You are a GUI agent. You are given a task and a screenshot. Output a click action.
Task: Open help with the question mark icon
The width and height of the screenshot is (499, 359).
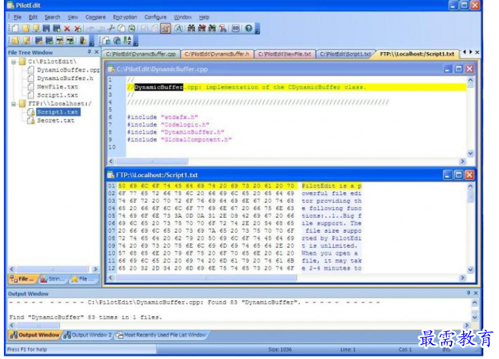coord(249,29)
